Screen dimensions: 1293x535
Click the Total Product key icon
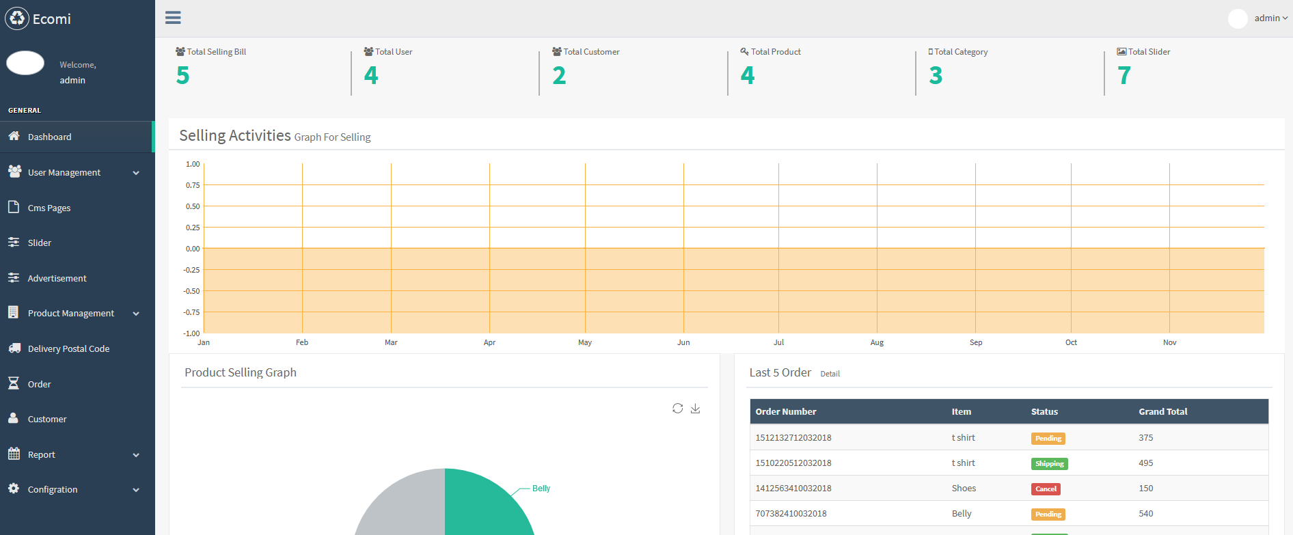[x=744, y=52]
